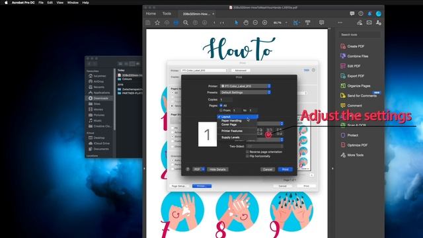
Task: Select the arrow Selection tool
Action: coord(237,23)
